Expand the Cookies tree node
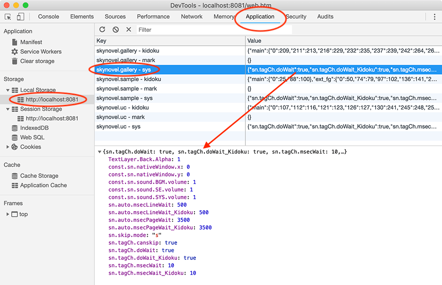Screen dimensions: 442x285 [8, 147]
